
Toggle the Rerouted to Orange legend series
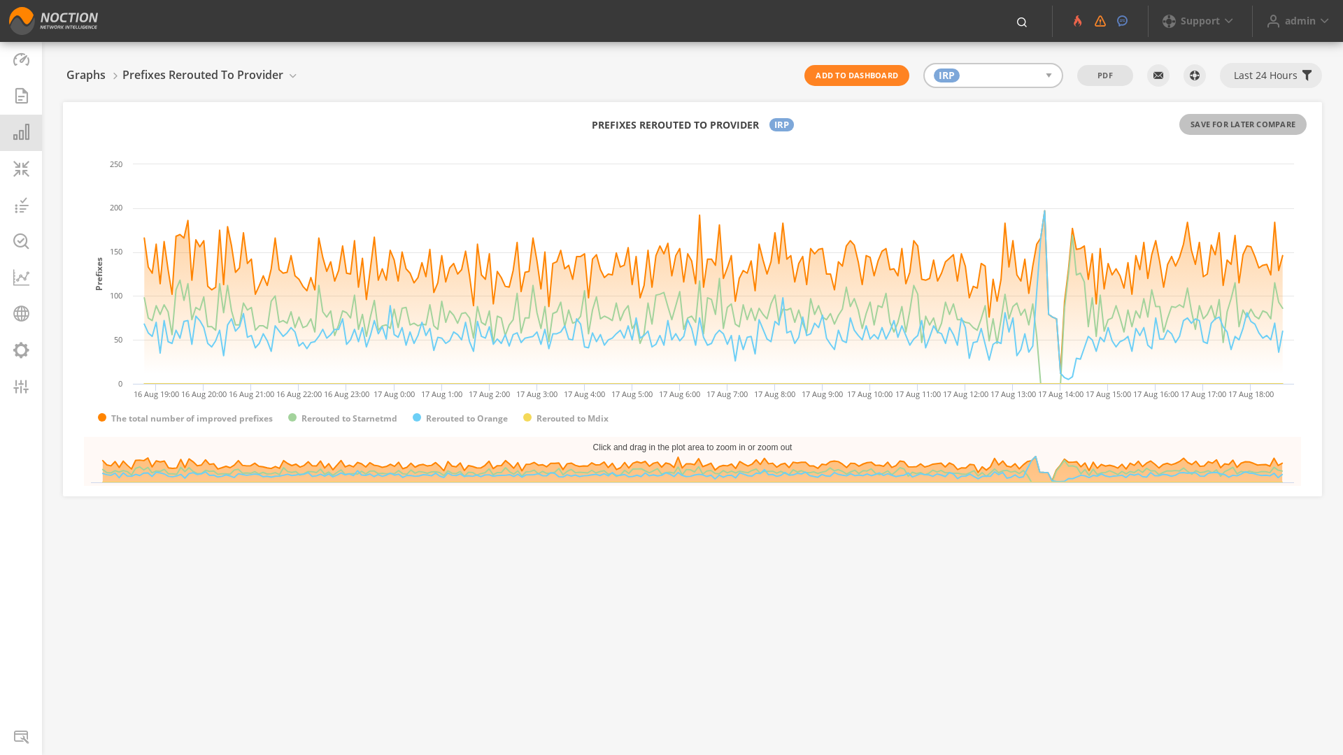[460, 419]
